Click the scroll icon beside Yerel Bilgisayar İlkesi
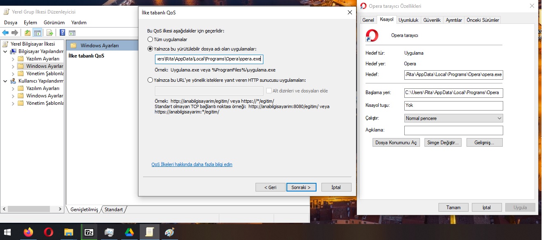Viewport: 544px width, 240px height. coord(5,44)
